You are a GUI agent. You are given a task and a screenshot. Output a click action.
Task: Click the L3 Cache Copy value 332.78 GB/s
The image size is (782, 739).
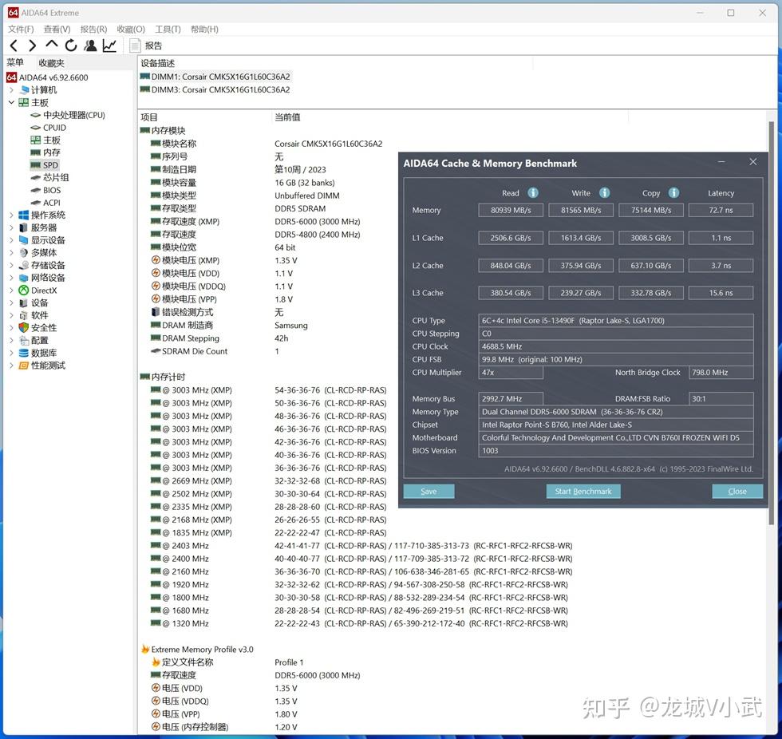(x=651, y=293)
